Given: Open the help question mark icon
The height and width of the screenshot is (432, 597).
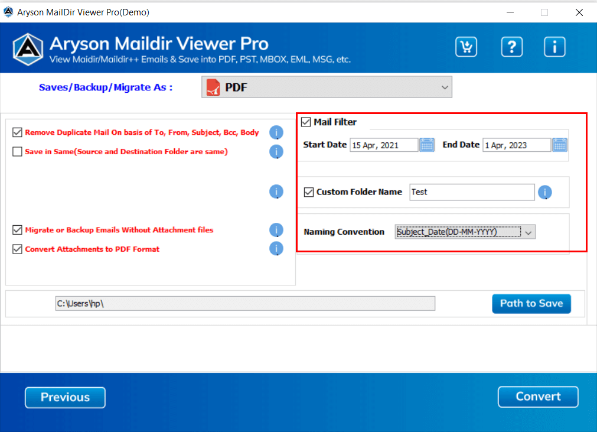Looking at the screenshot, I should (x=512, y=47).
